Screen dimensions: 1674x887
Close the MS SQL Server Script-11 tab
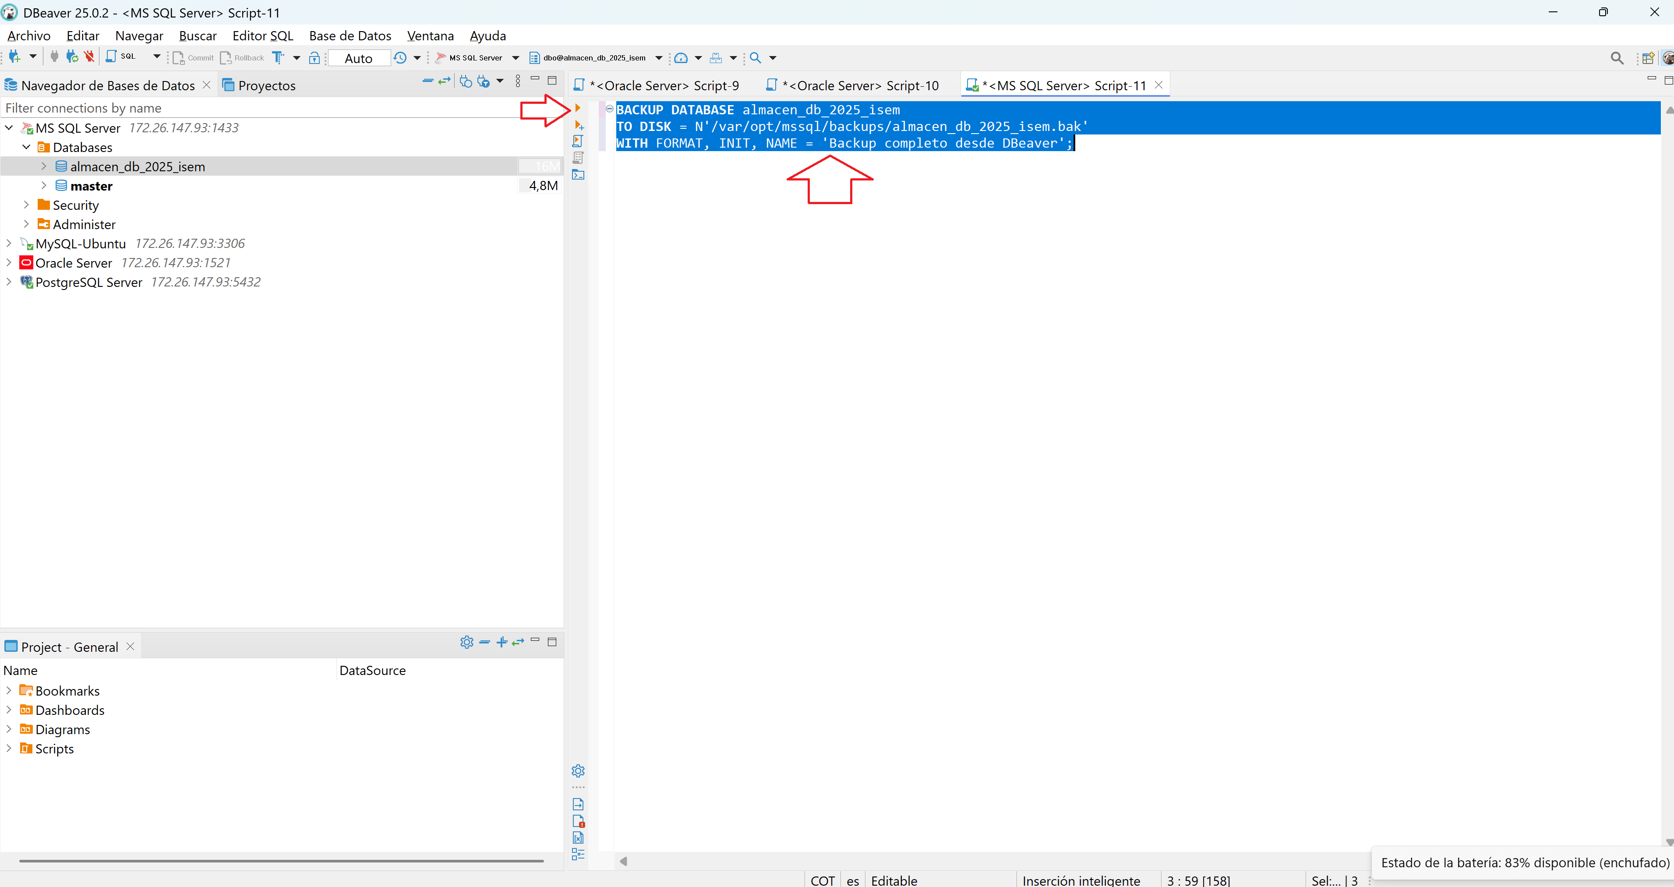pyautogui.click(x=1158, y=85)
